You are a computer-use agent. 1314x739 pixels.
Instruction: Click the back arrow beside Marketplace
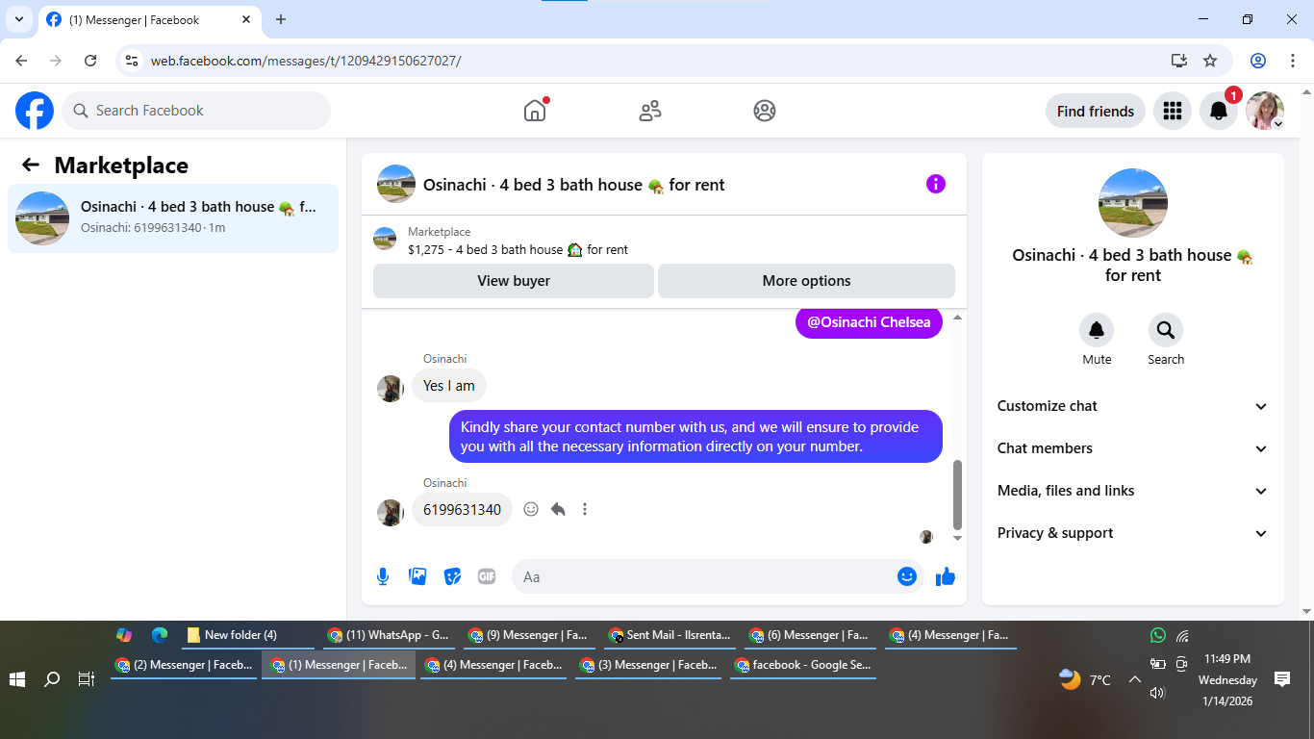pyautogui.click(x=31, y=166)
